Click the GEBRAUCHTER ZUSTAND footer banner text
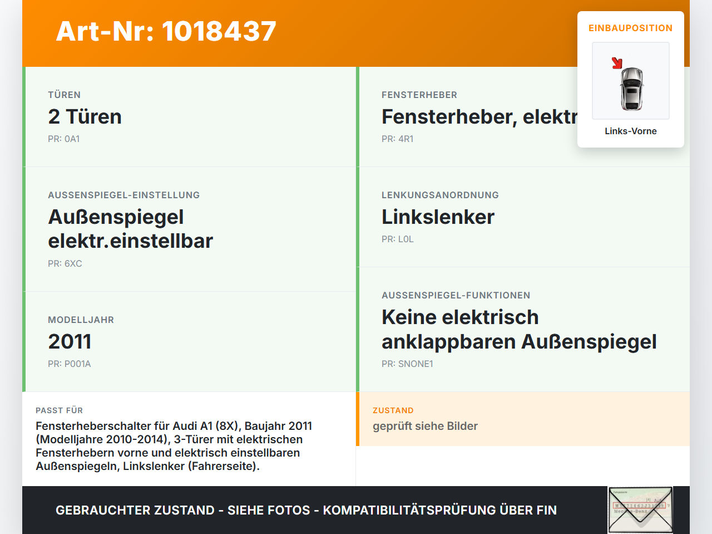This screenshot has height=534, width=712. pyautogui.click(x=306, y=510)
